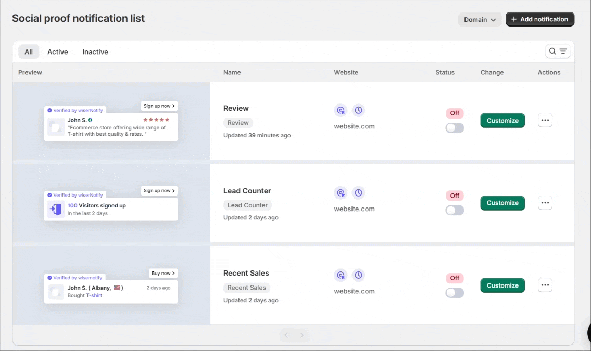
Task: Click '100 Visitors signed up' text
Action: click(96, 206)
